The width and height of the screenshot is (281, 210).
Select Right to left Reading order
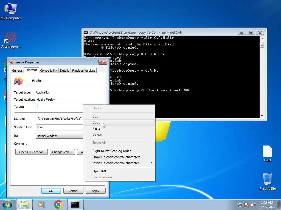119,151
